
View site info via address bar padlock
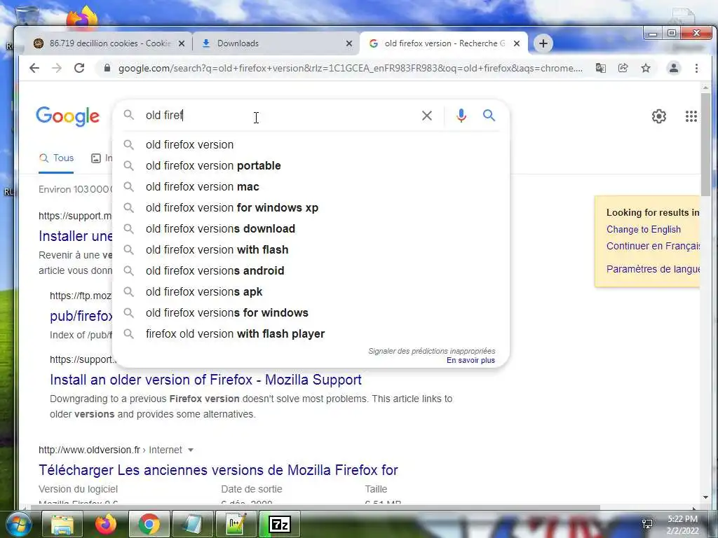[x=107, y=68]
